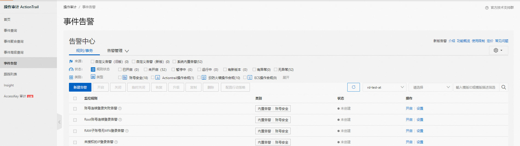The width and height of the screenshot is (520, 146).
Task: Check the 已开启 (0) status filter
Action: pos(120,69)
